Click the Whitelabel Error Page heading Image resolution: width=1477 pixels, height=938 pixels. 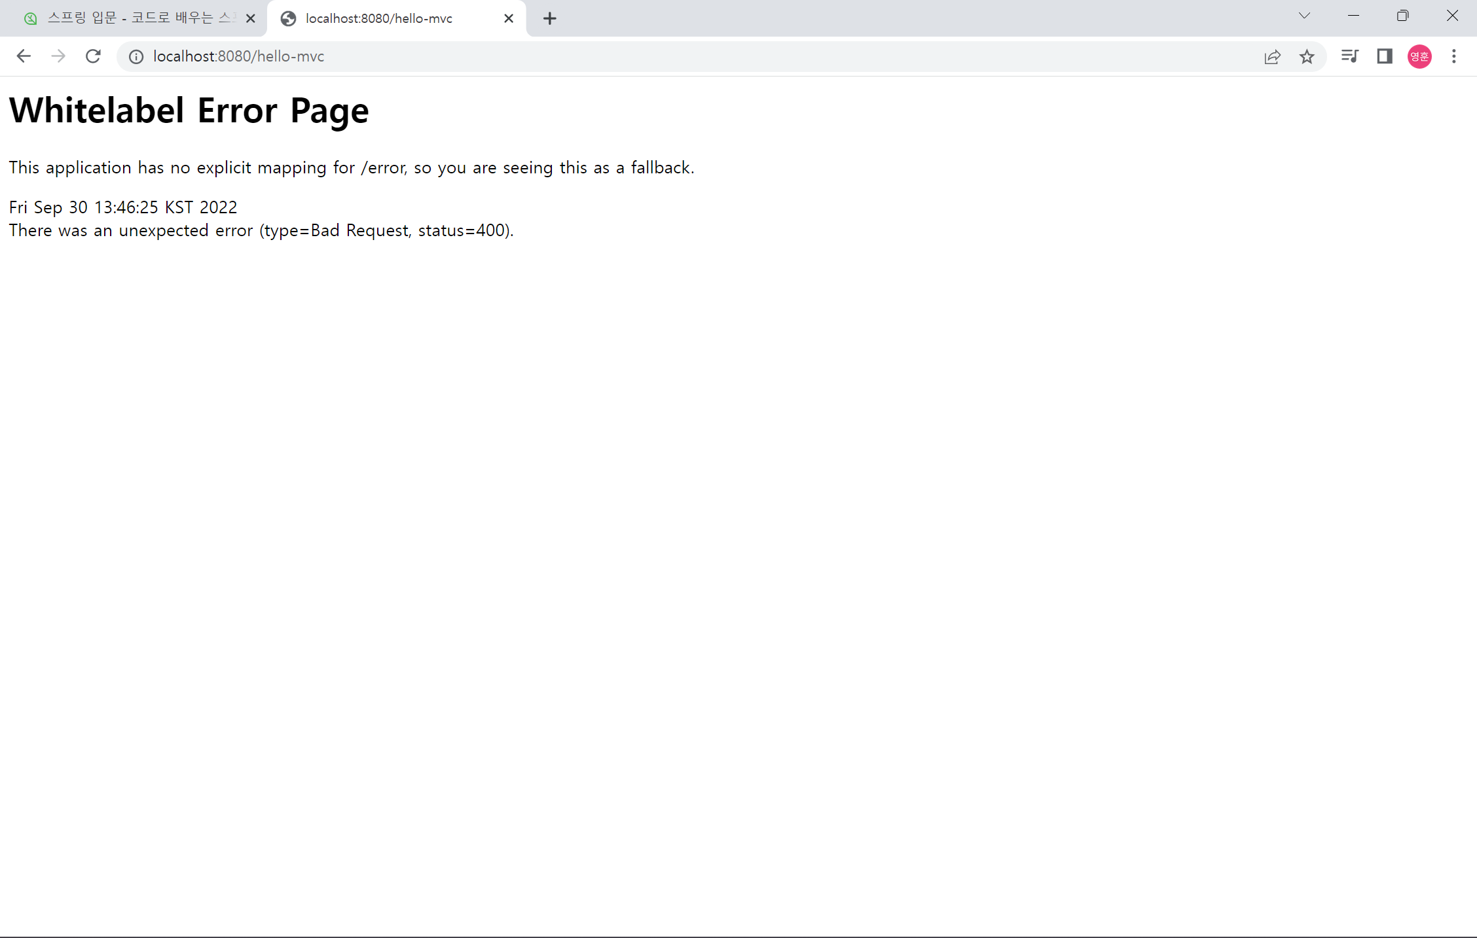189,111
